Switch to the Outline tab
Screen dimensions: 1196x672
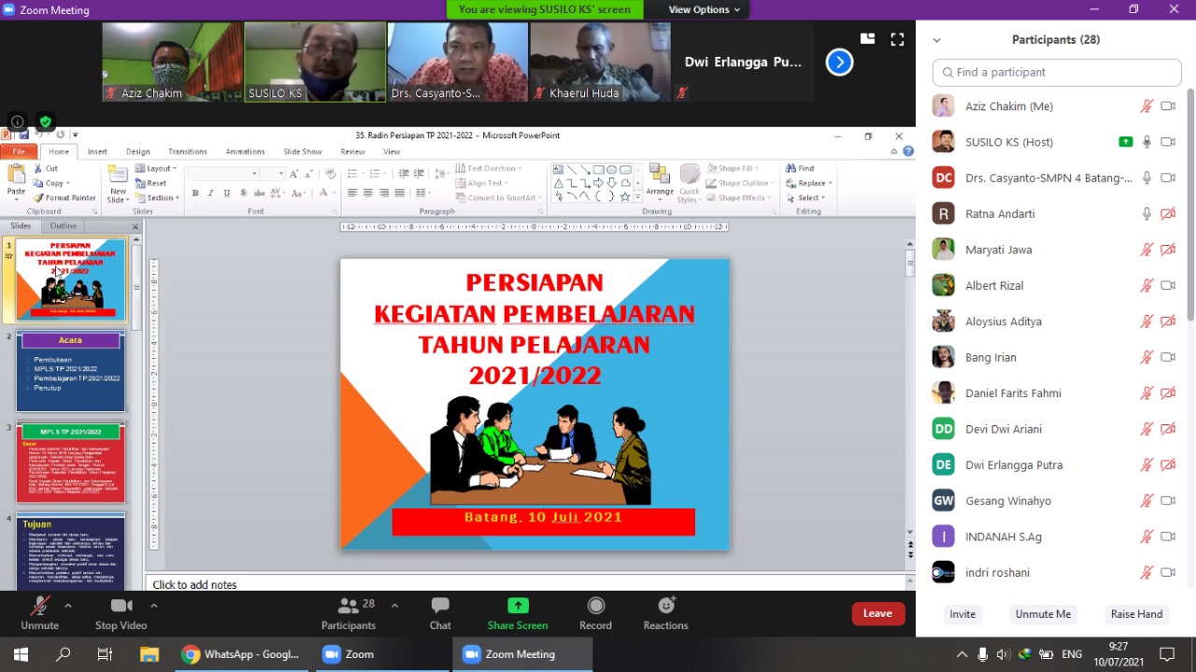click(64, 226)
